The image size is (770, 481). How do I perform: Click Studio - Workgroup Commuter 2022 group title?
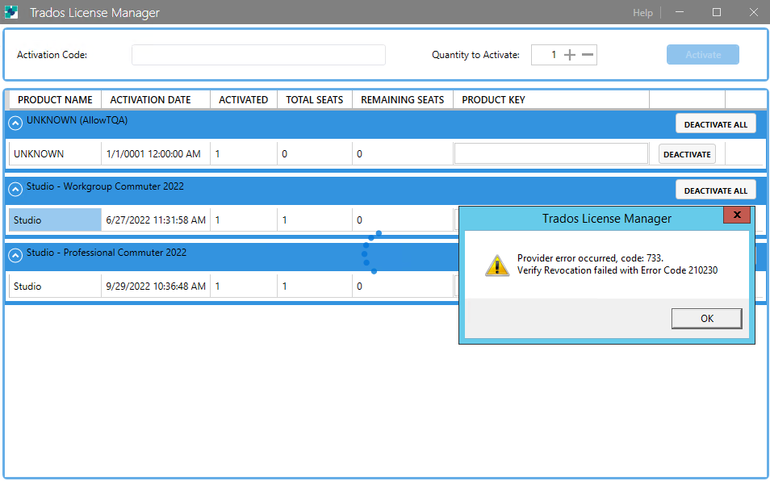point(105,186)
